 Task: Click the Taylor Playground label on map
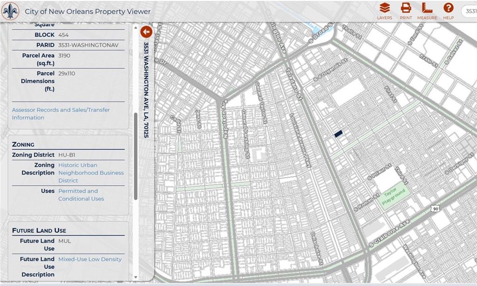[x=393, y=196]
